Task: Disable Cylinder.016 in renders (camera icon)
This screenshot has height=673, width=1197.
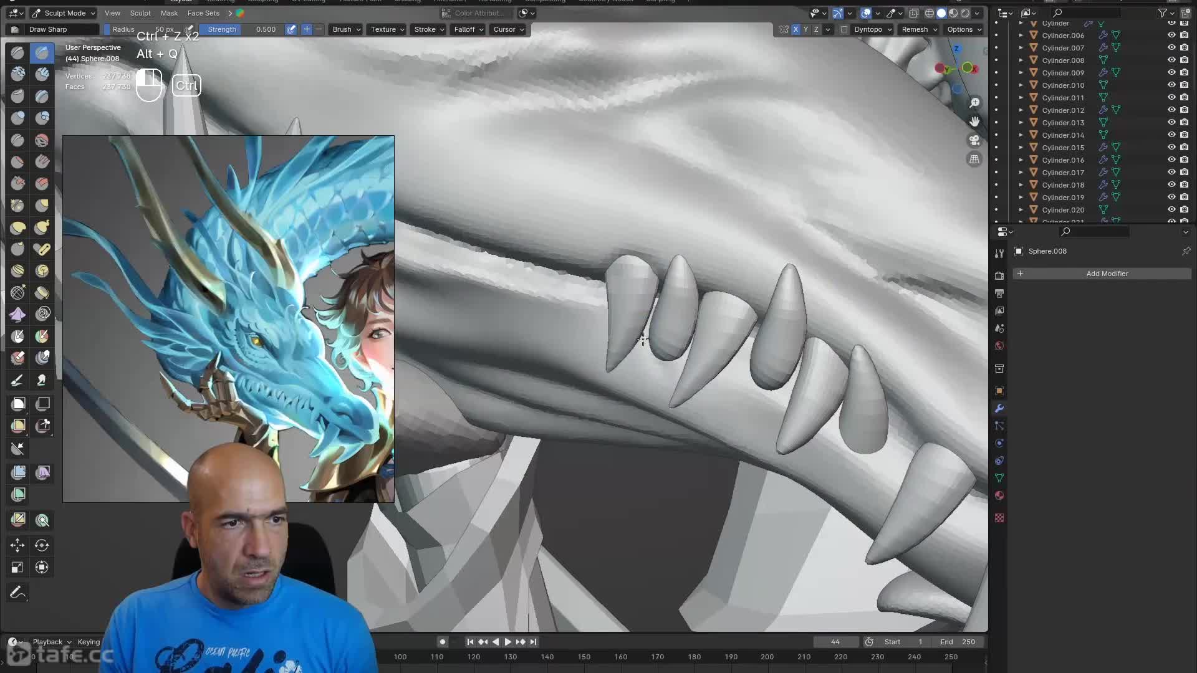Action: click(x=1184, y=160)
